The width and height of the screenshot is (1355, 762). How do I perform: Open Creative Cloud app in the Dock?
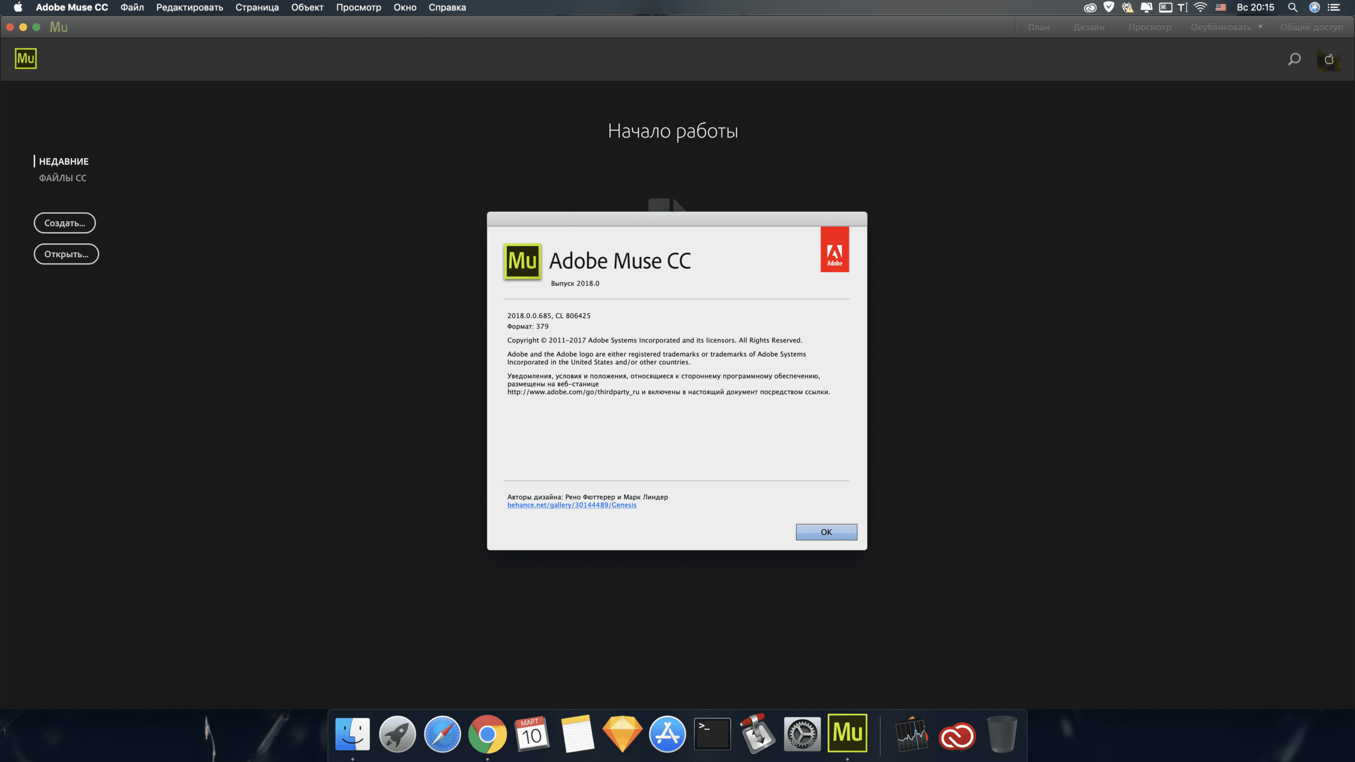coord(957,736)
